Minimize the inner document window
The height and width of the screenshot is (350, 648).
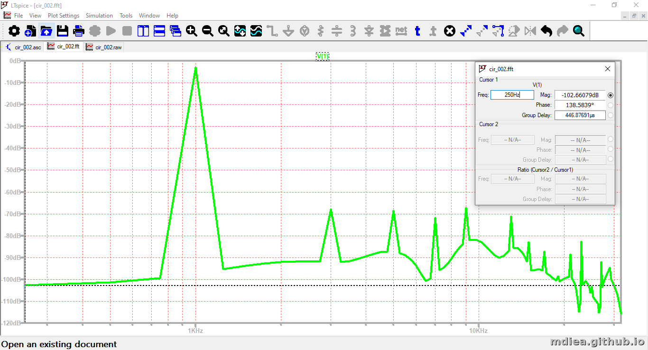click(625, 16)
